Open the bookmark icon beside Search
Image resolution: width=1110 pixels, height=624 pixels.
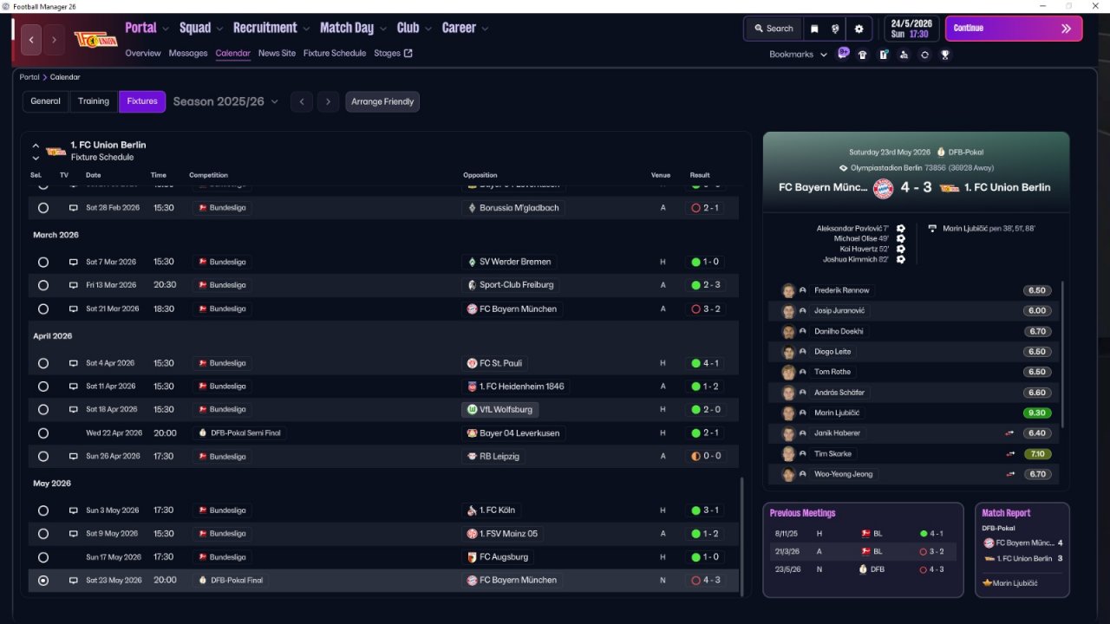pos(814,29)
